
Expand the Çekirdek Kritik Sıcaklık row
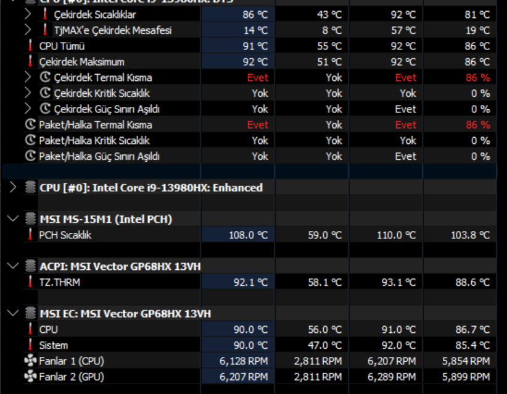click(x=28, y=93)
